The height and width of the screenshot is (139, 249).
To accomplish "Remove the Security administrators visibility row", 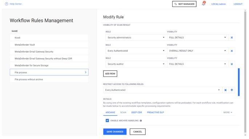I will [232, 38].
